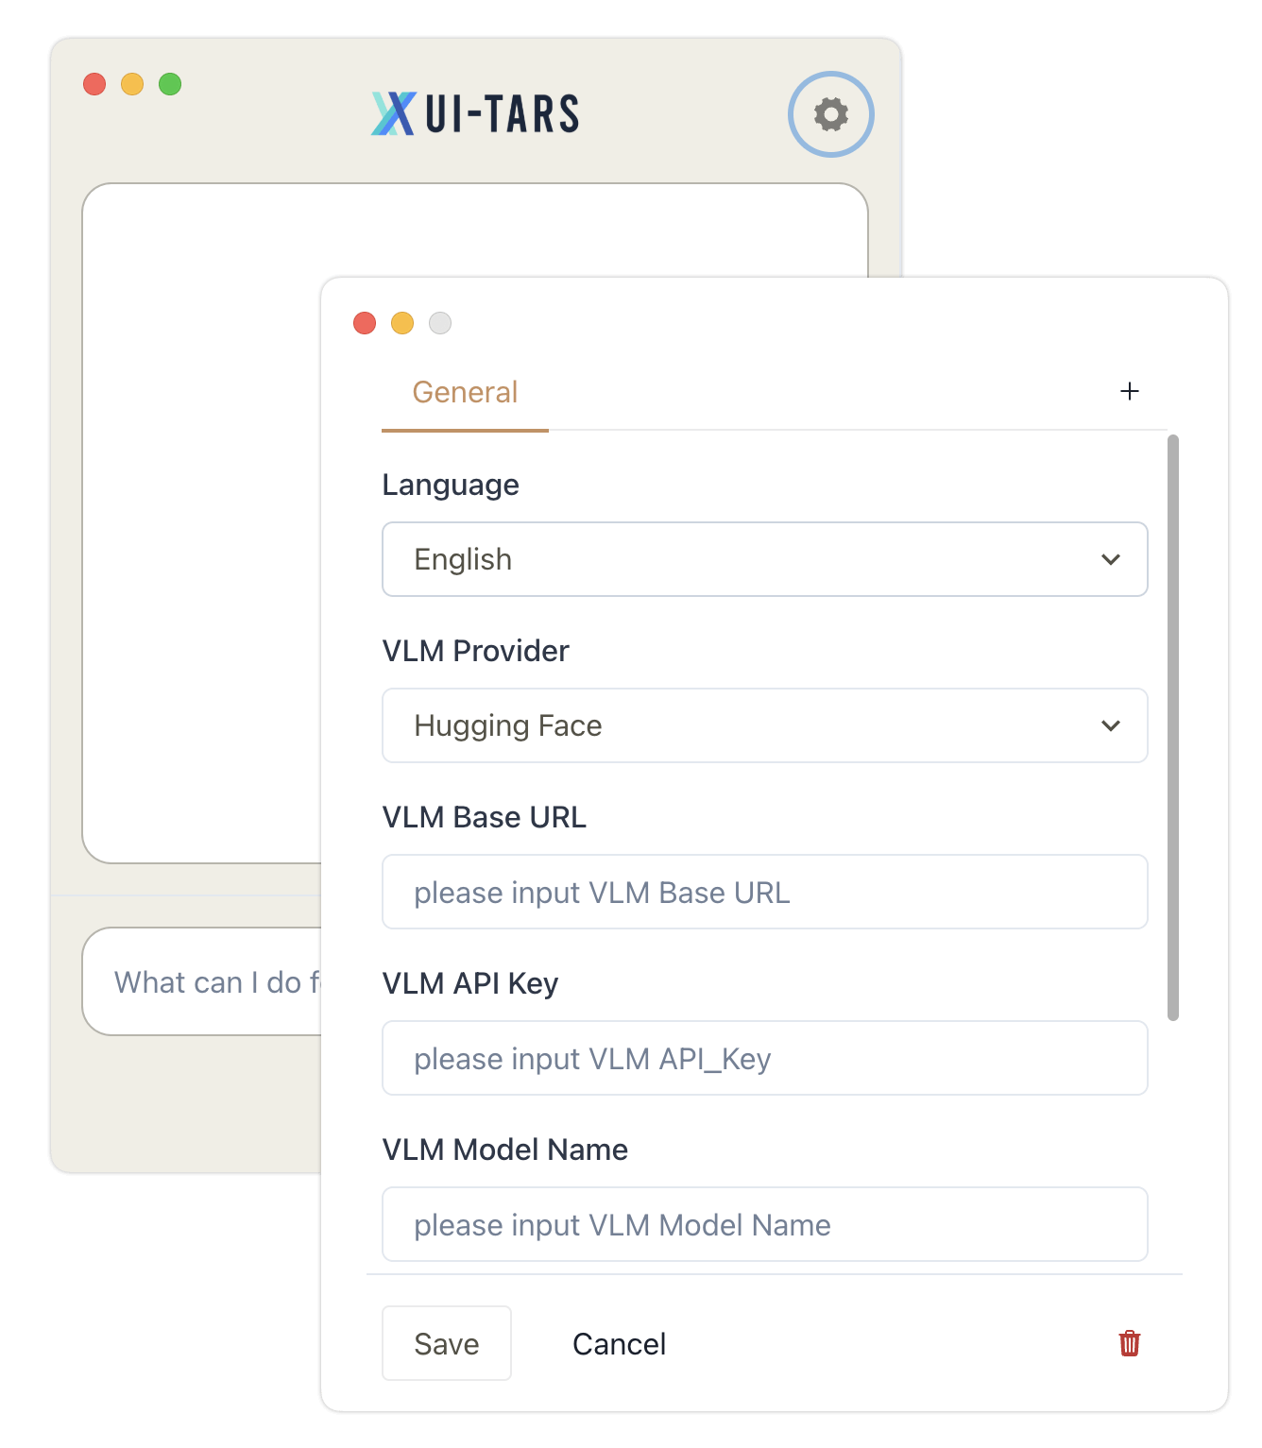Screen dimensions: 1262x1448
Task: Save the settings
Action: [x=447, y=1343]
